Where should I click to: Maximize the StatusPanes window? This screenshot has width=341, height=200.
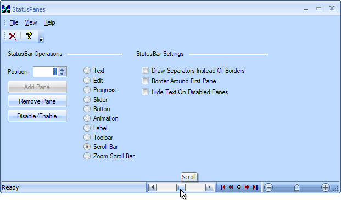[318, 9]
